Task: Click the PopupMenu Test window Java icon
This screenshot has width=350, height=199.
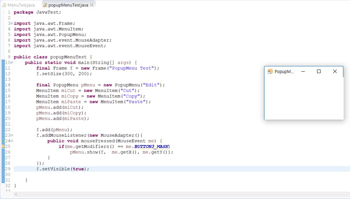Action: pyautogui.click(x=270, y=71)
